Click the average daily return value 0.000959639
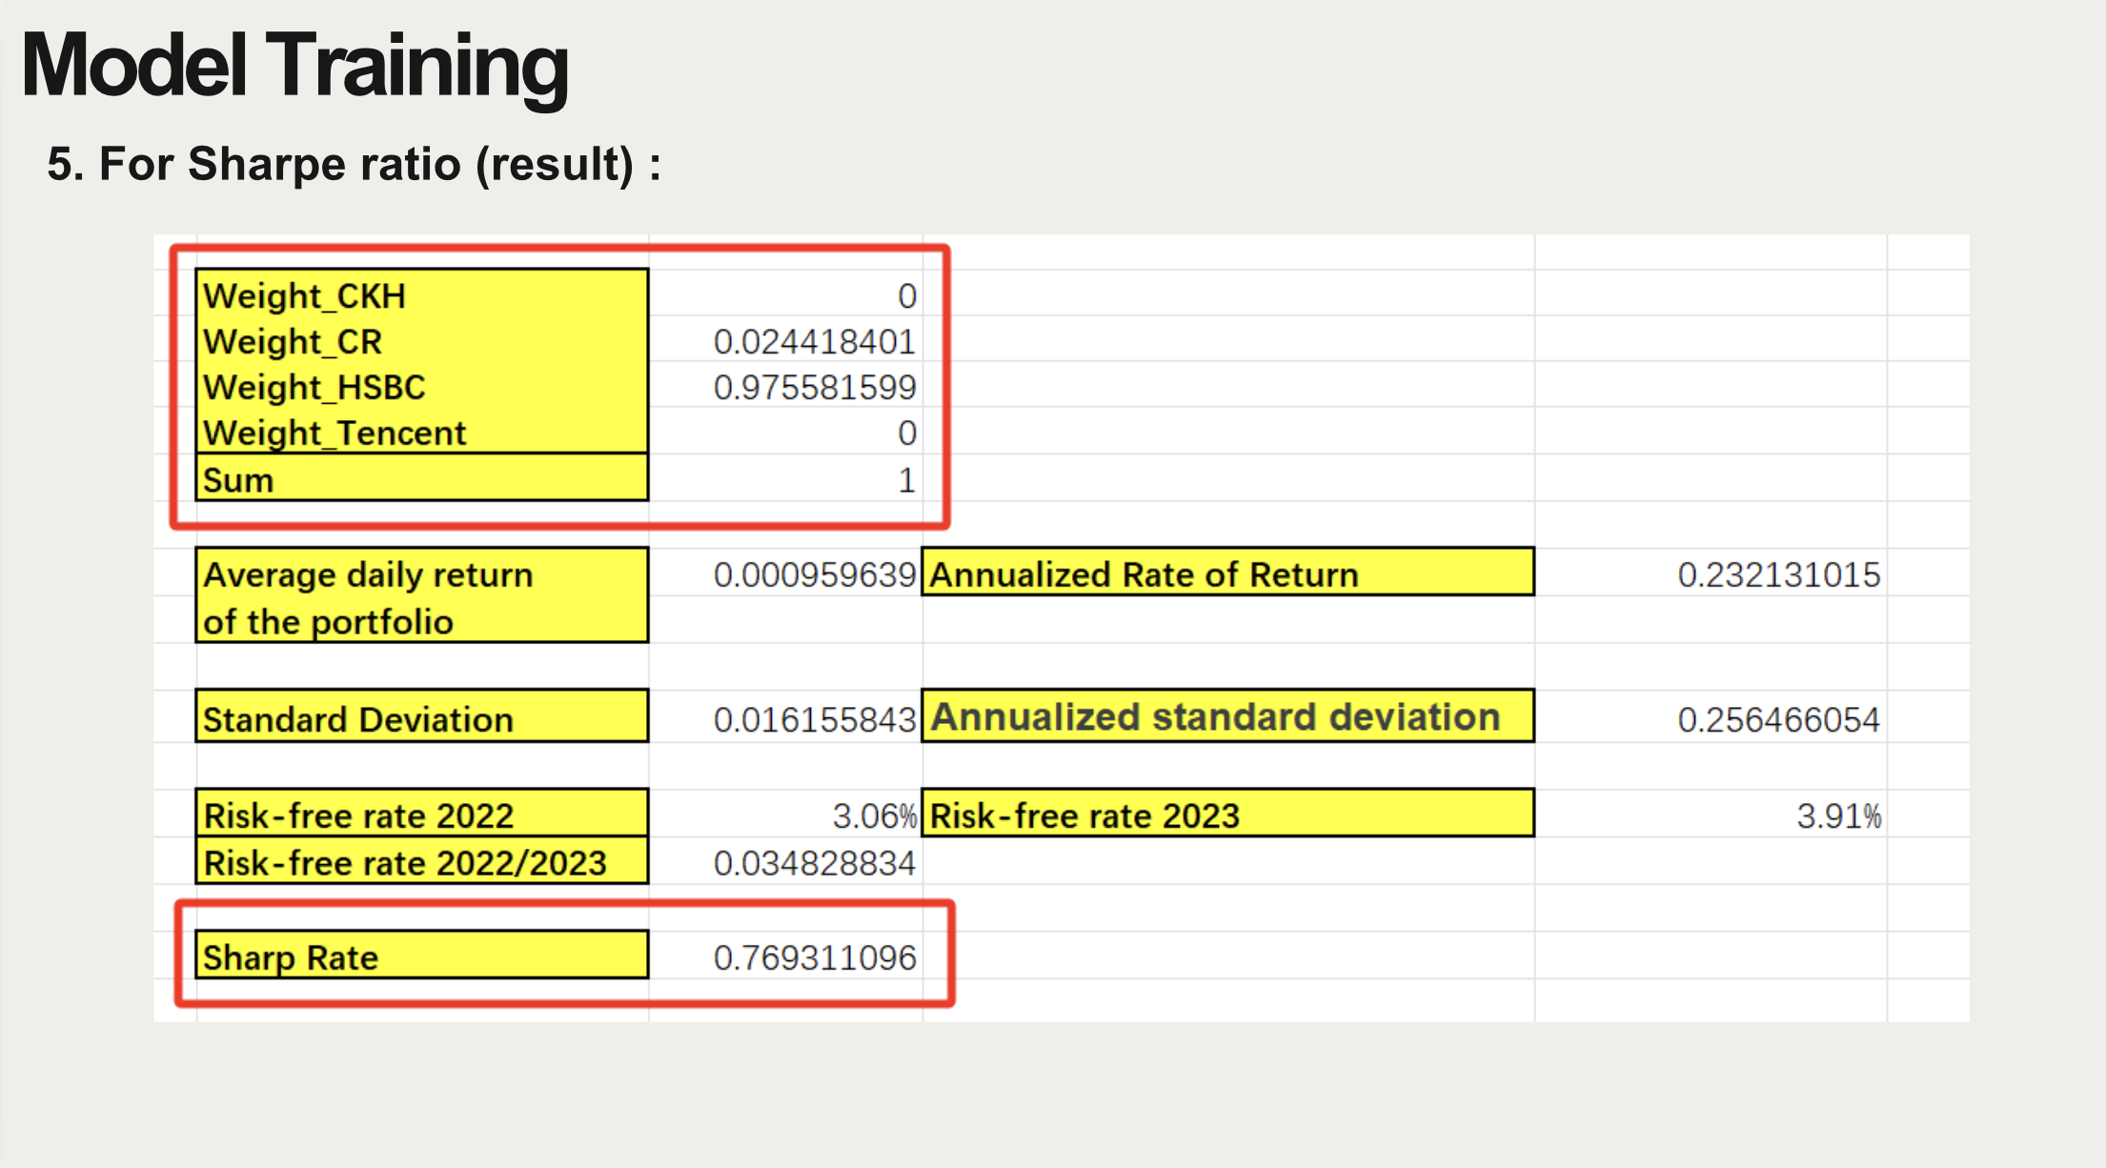Viewport: 2106px width, 1168px height. click(814, 574)
